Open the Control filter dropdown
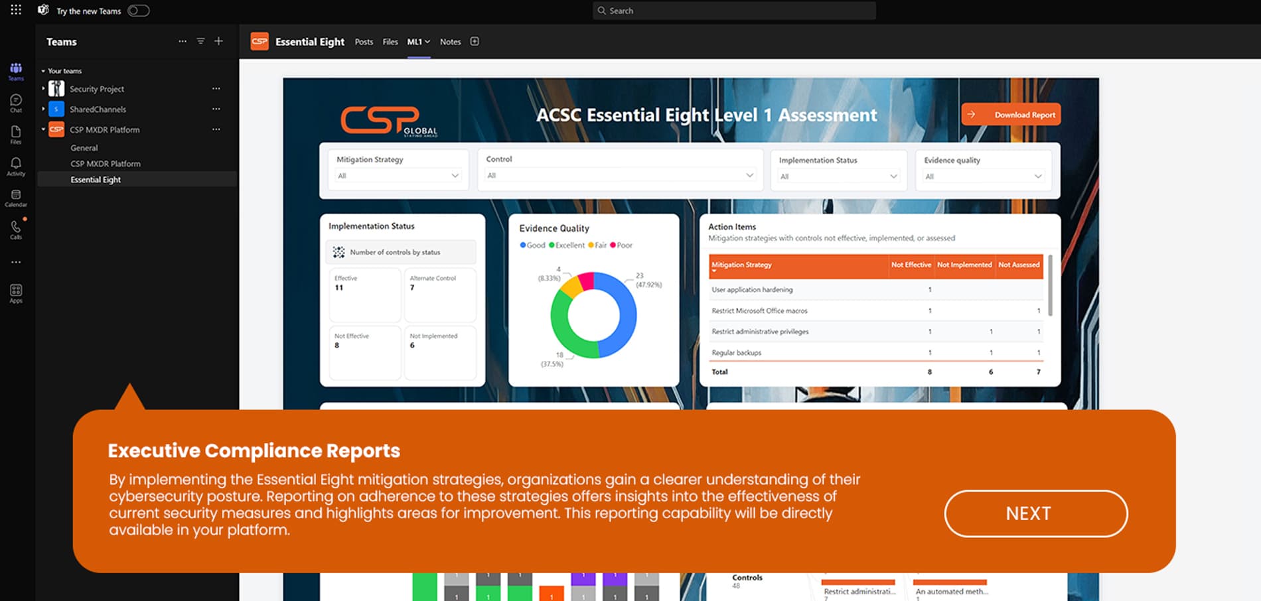The height and width of the screenshot is (601, 1261). [620, 175]
